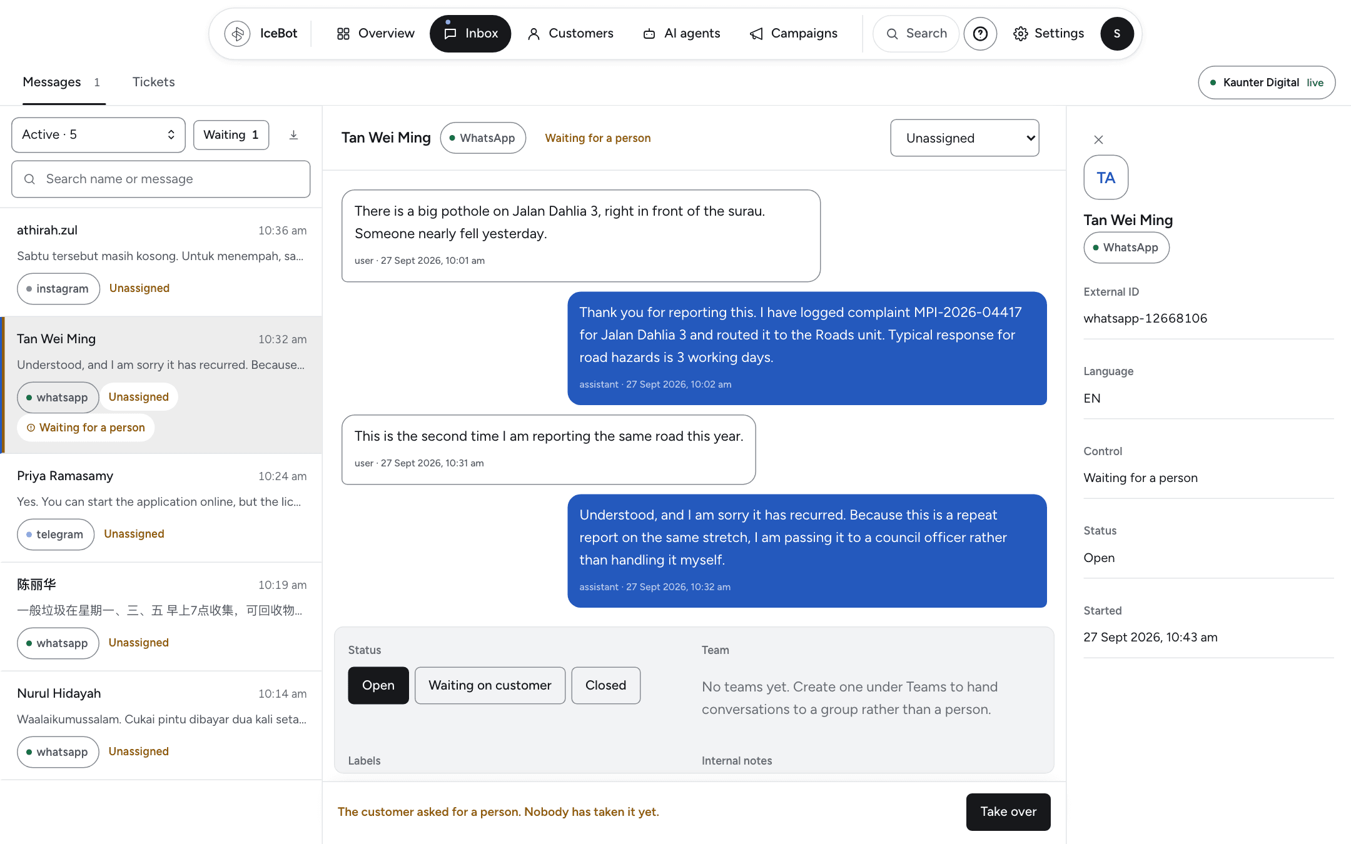The image size is (1351, 844).
Task: Click the TA customer avatar
Action: pyautogui.click(x=1106, y=178)
